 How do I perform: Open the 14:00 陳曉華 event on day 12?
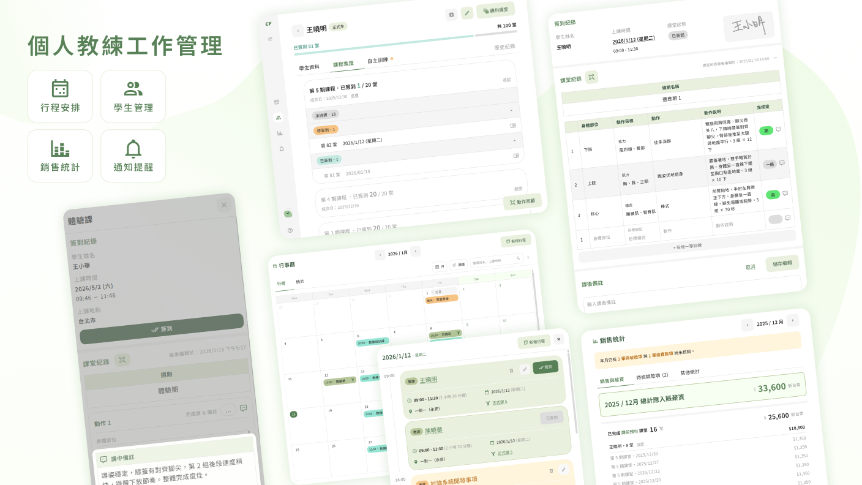[340, 381]
